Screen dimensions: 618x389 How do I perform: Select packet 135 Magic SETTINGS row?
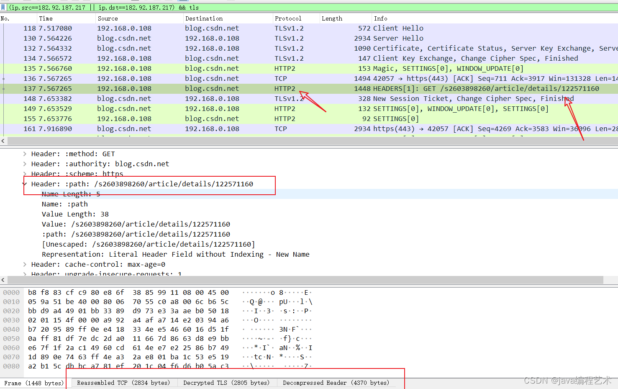point(251,69)
